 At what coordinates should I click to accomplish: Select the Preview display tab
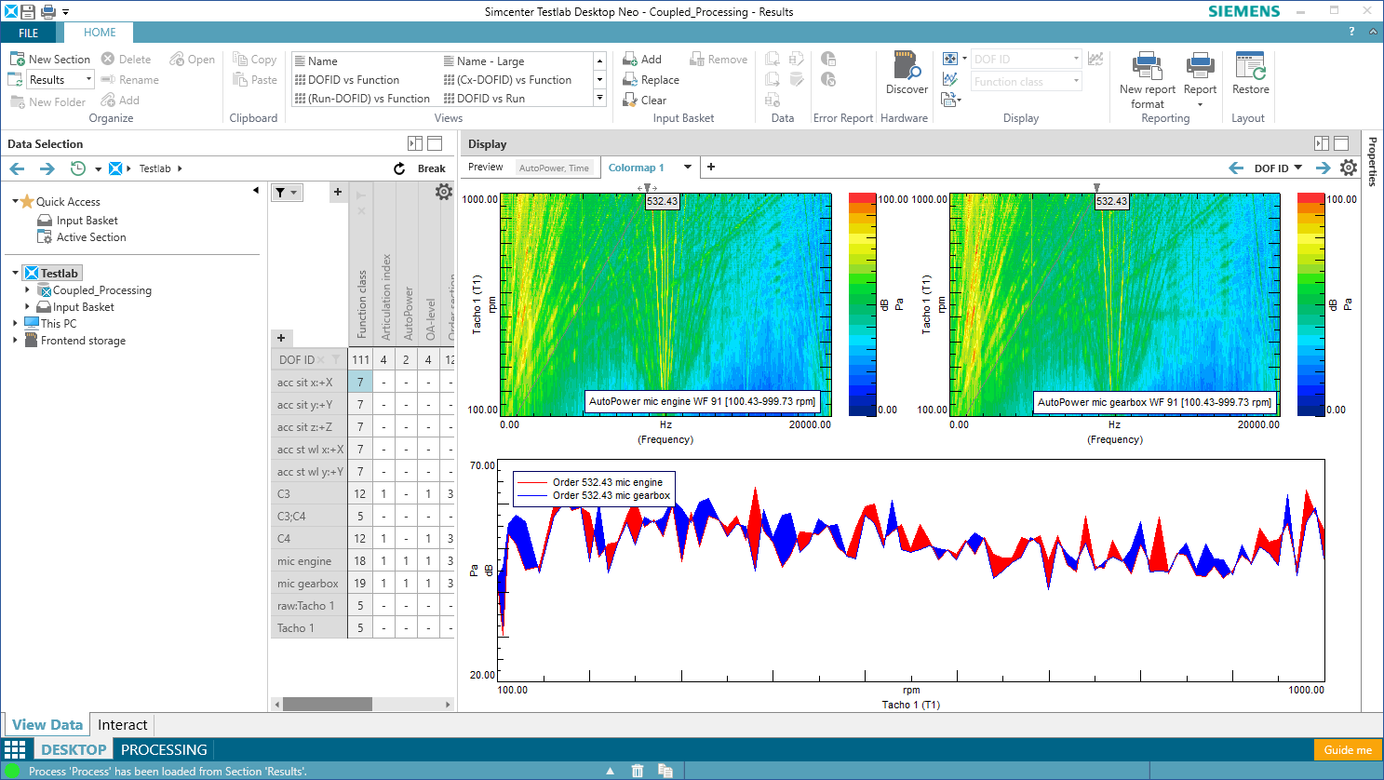point(485,168)
